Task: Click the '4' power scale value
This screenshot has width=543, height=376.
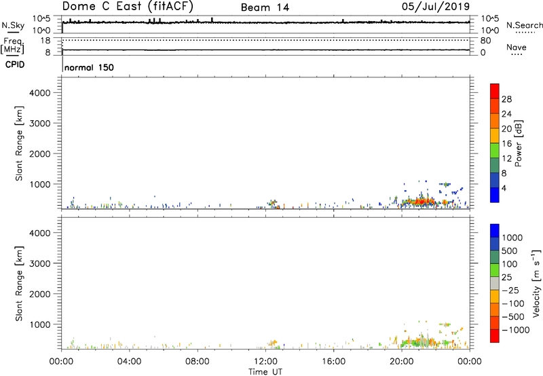Action: [x=504, y=188]
